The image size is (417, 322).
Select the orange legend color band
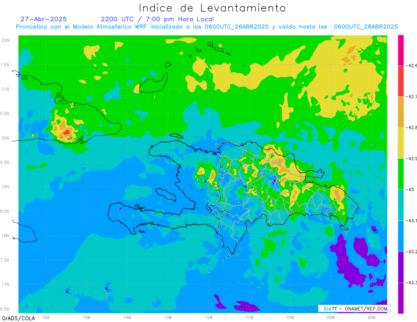tap(401, 112)
